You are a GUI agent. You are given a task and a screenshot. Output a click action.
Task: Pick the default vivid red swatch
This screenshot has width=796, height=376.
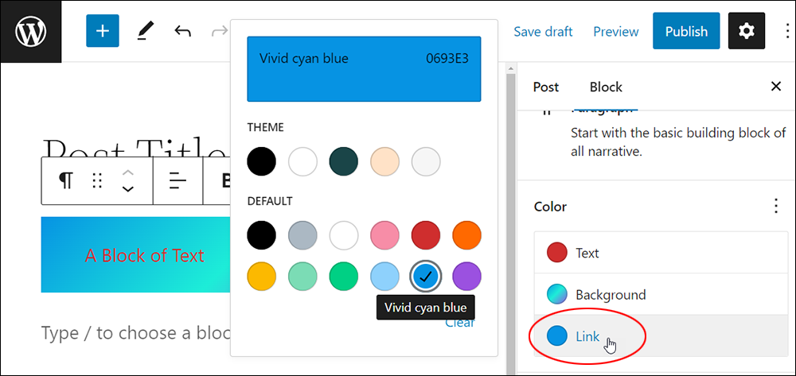[426, 235]
